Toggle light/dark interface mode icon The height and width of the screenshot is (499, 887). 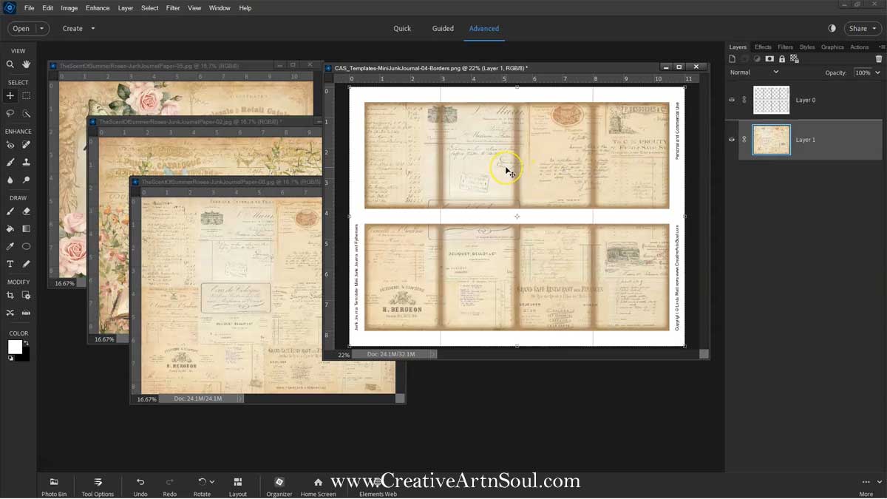pos(832,28)
